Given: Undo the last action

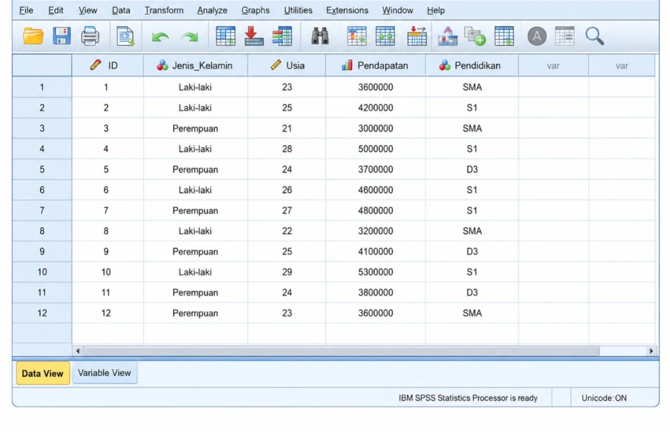Looking at the screenshot, I should [160, 37].
